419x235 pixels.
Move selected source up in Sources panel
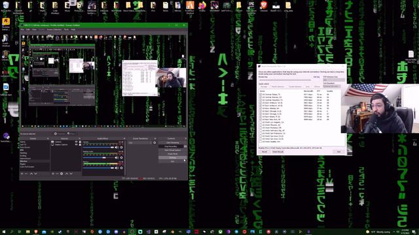point(67,174)
